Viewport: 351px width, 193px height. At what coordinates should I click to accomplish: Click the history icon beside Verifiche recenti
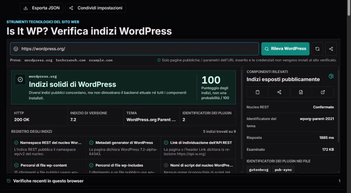9,181
